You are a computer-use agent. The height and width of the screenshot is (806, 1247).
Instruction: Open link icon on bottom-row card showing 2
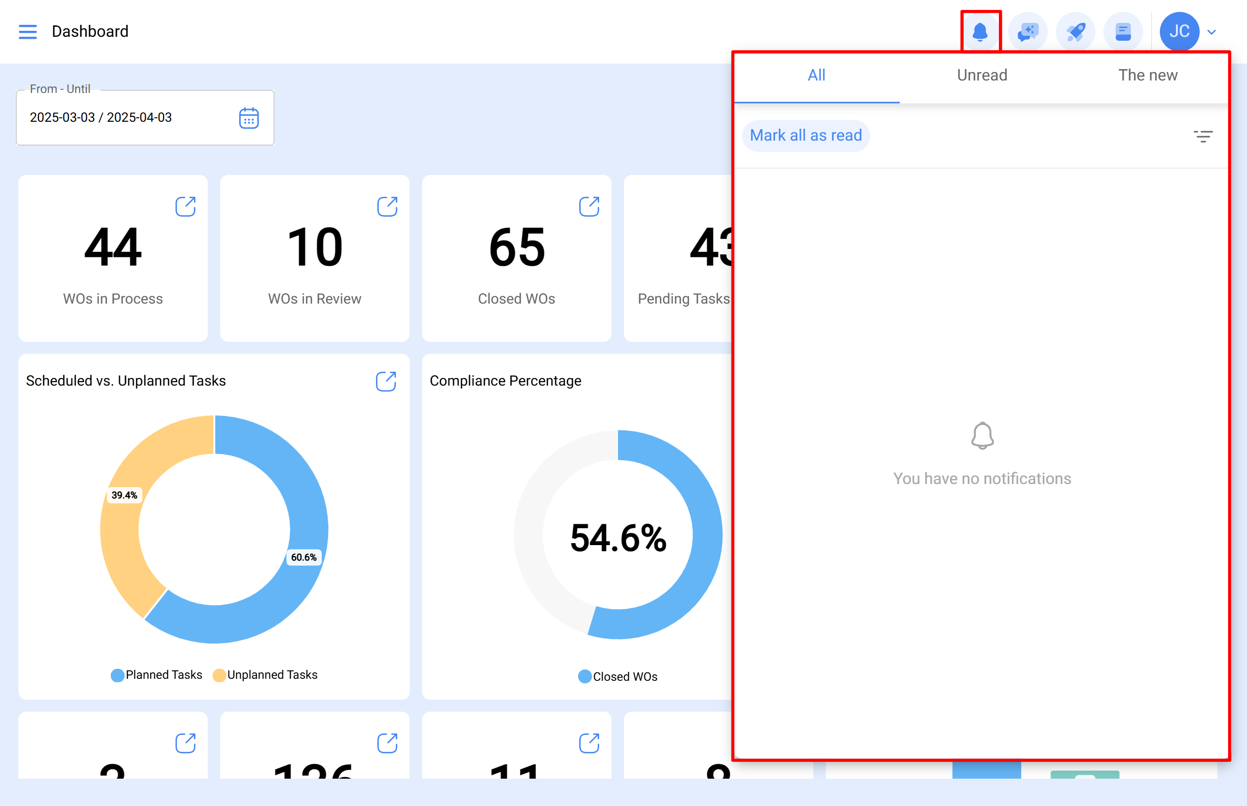tap(185, 743)
